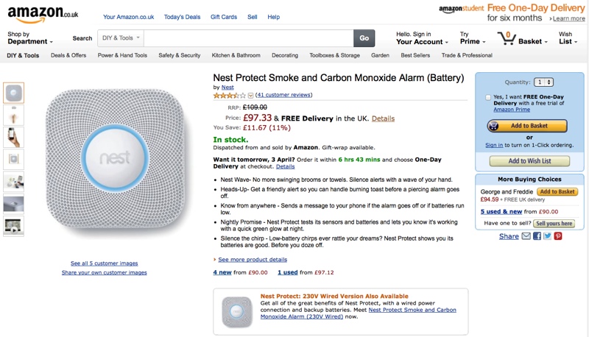This screenshot has width=589, height=337.
Task: Click the main Add to Basket button
Action: point(527,126)
